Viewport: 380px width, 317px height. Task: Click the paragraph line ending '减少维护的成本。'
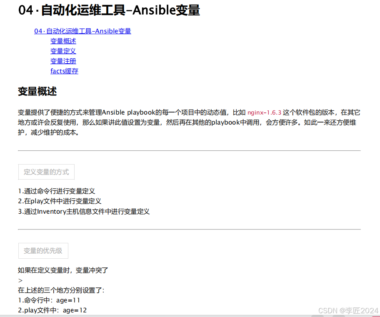pos(48,132)
